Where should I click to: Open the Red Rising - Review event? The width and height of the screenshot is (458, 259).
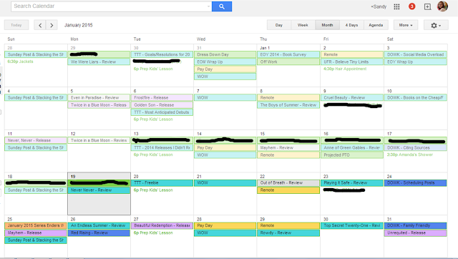99,233
